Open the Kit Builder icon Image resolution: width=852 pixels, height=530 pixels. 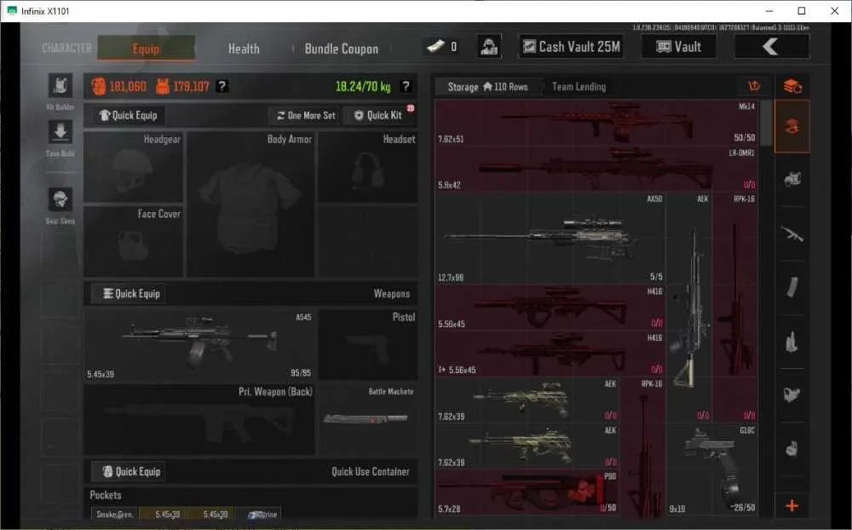pyautogui.click(x=60, y=85)
